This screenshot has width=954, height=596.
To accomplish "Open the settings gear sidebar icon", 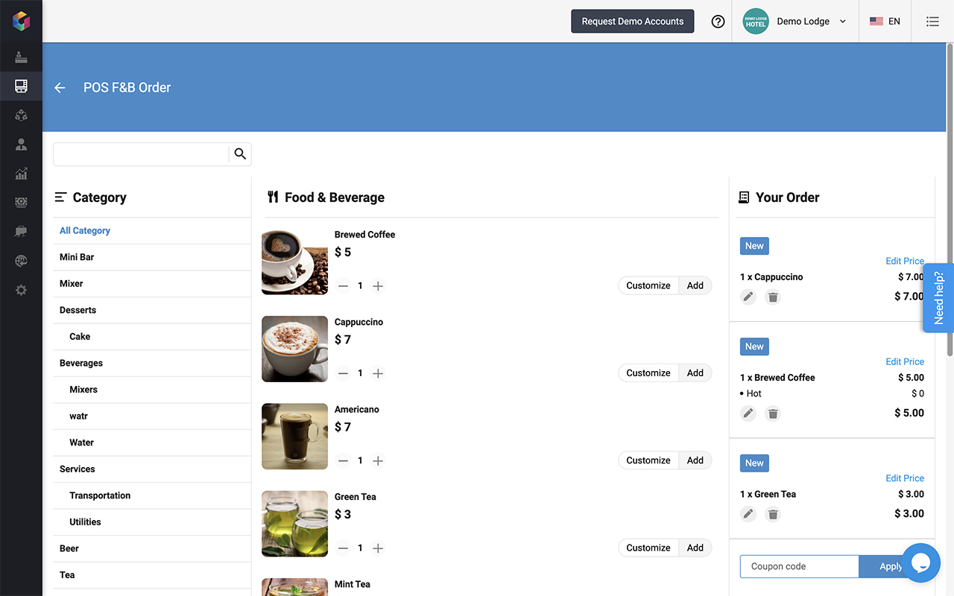I will click(21, 290).
